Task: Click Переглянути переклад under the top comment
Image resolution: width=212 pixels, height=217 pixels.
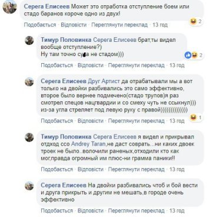Action: pyautogui.click(x=120, y=25)
